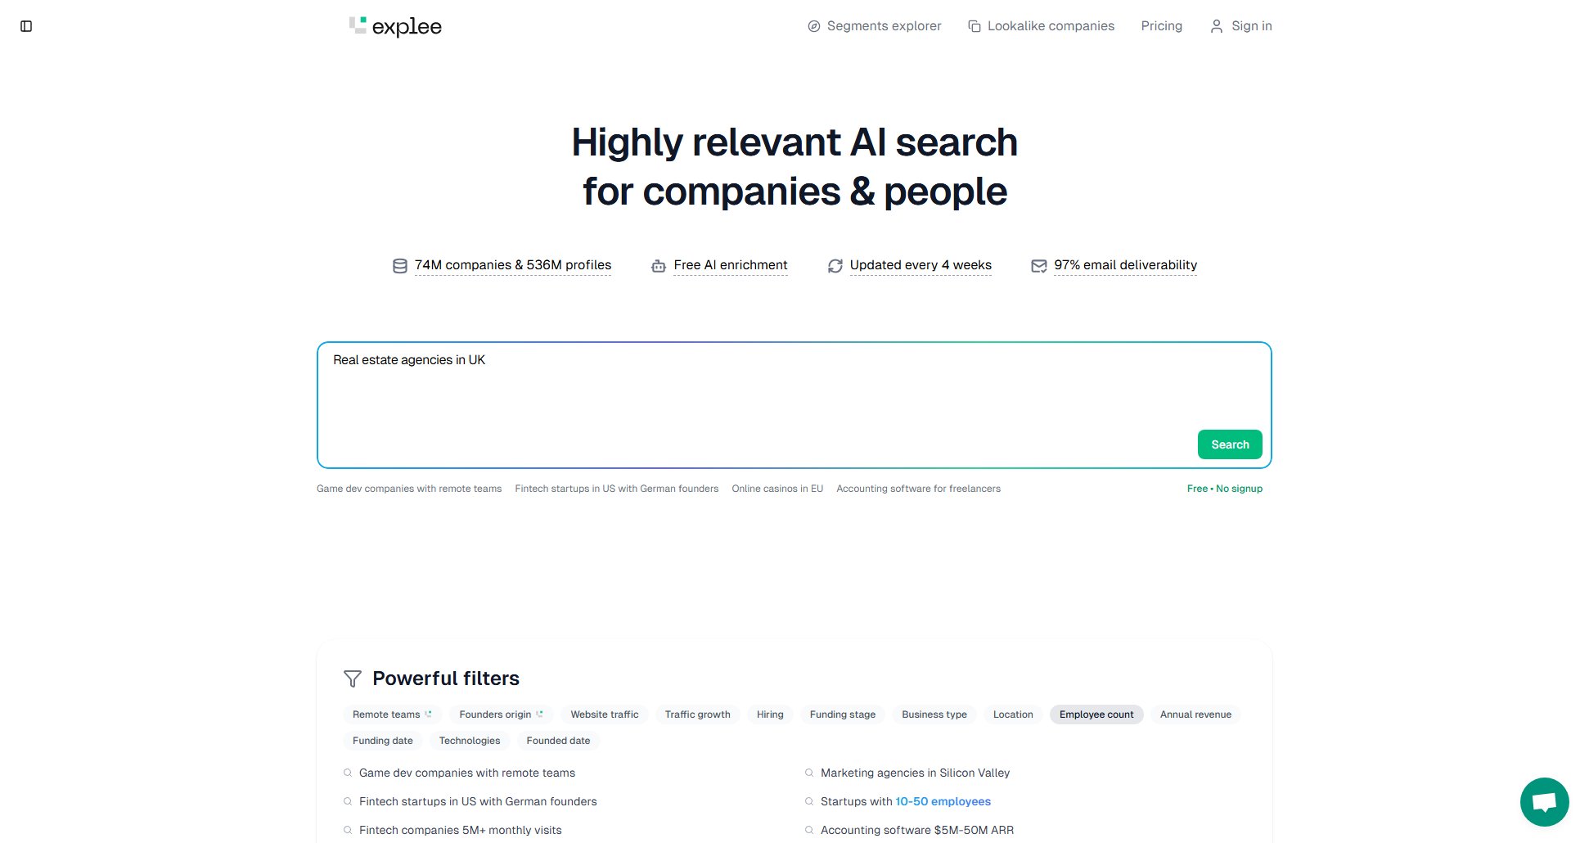Open Segments explorer from the navigation
The image size is (1589, 843).
click(874, 26)
